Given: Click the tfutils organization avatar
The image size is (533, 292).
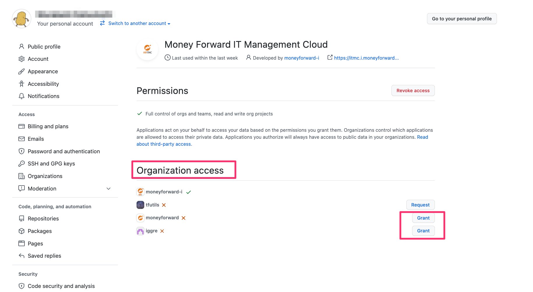Looking at the screenshot, I should click(x=140, y=205).
